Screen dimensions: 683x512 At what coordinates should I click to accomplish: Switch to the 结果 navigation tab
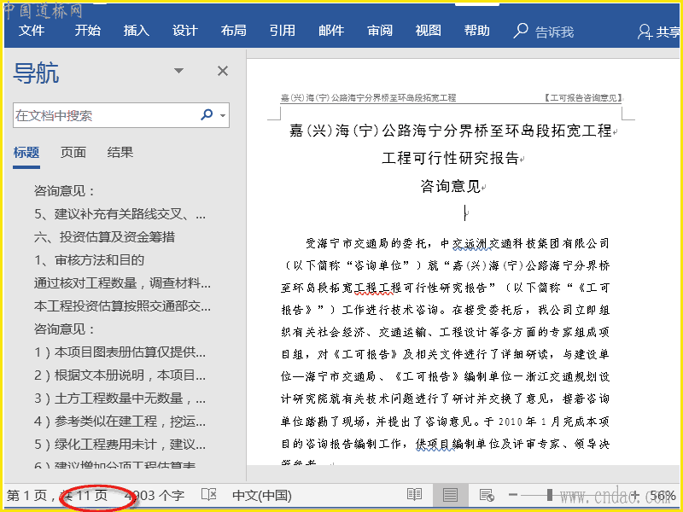(120, 153)
